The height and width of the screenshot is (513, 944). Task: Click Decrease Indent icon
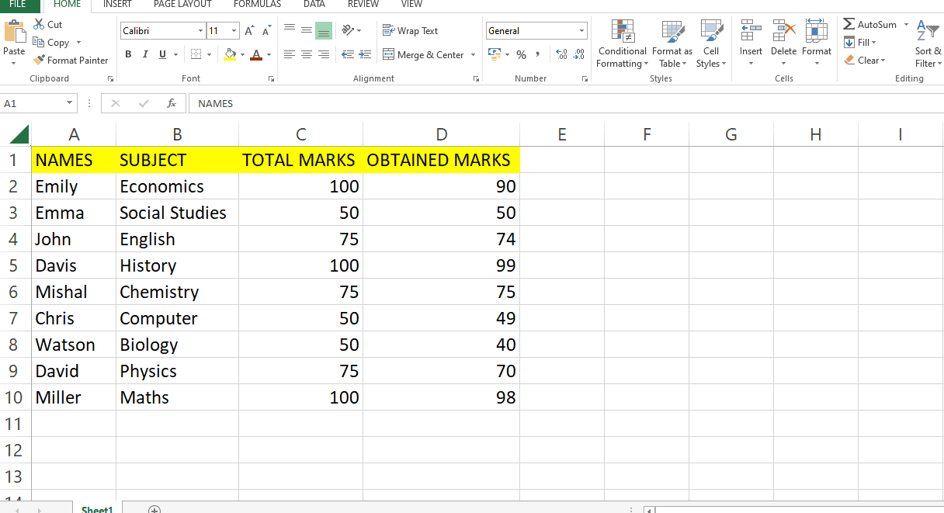click(x=347, y=54)
